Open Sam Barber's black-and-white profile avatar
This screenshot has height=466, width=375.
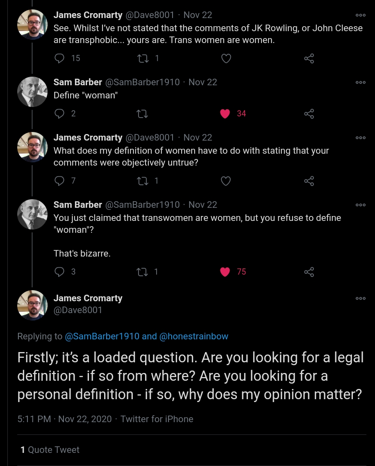[32, 92]
